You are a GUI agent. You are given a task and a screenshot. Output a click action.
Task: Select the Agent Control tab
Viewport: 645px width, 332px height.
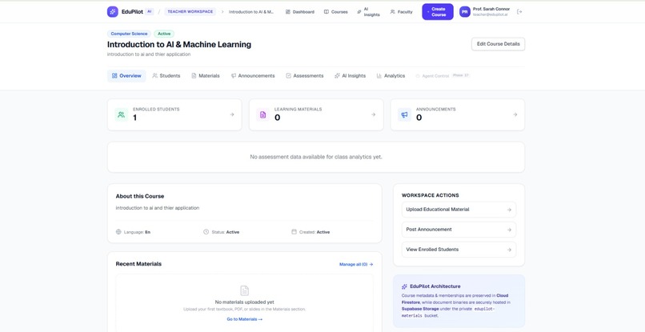443,76
